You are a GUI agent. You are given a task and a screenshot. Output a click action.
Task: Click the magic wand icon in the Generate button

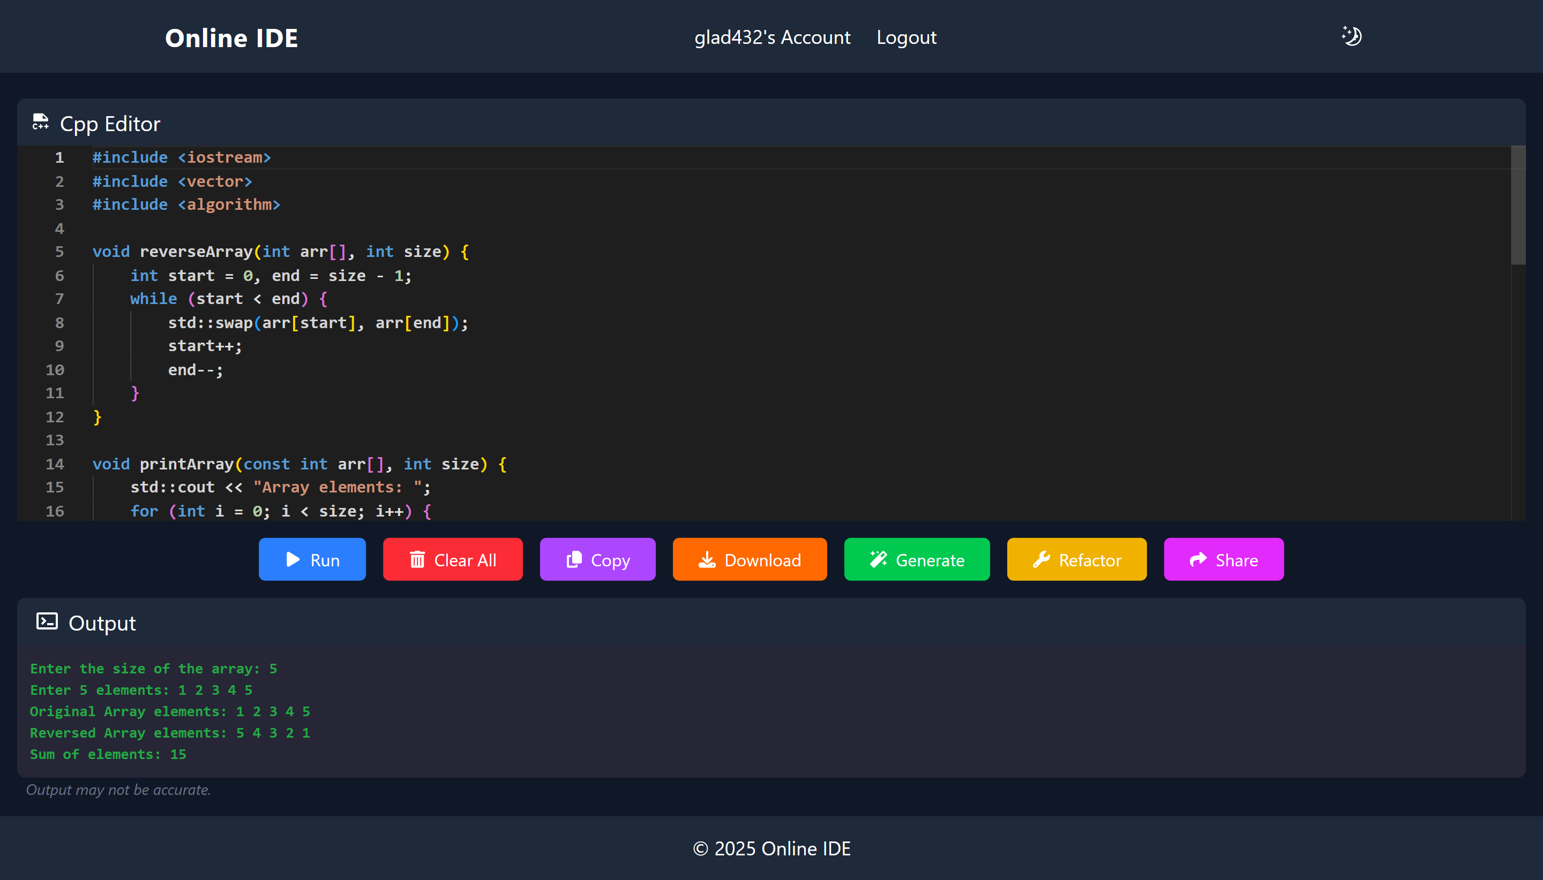[878, 560]
